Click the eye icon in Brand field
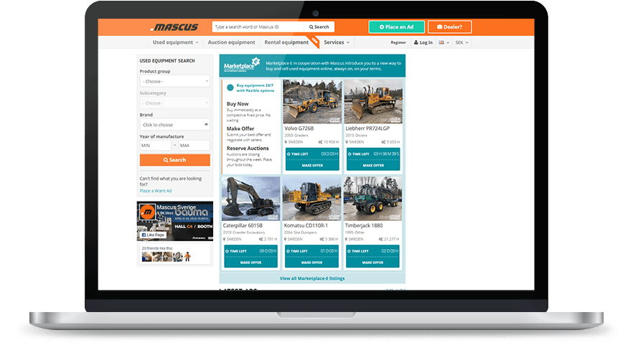Image resolution: width=633 pixels, height=358 pixels. (x=206, y=125)
